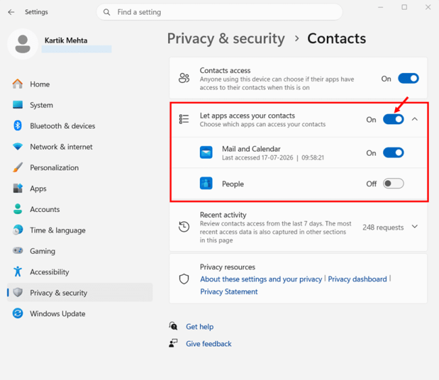Open About these settings and your privacy
Image resolution: width=439 pixels, height=380 pixels.
pyautogui.click(x=261, y=279)
